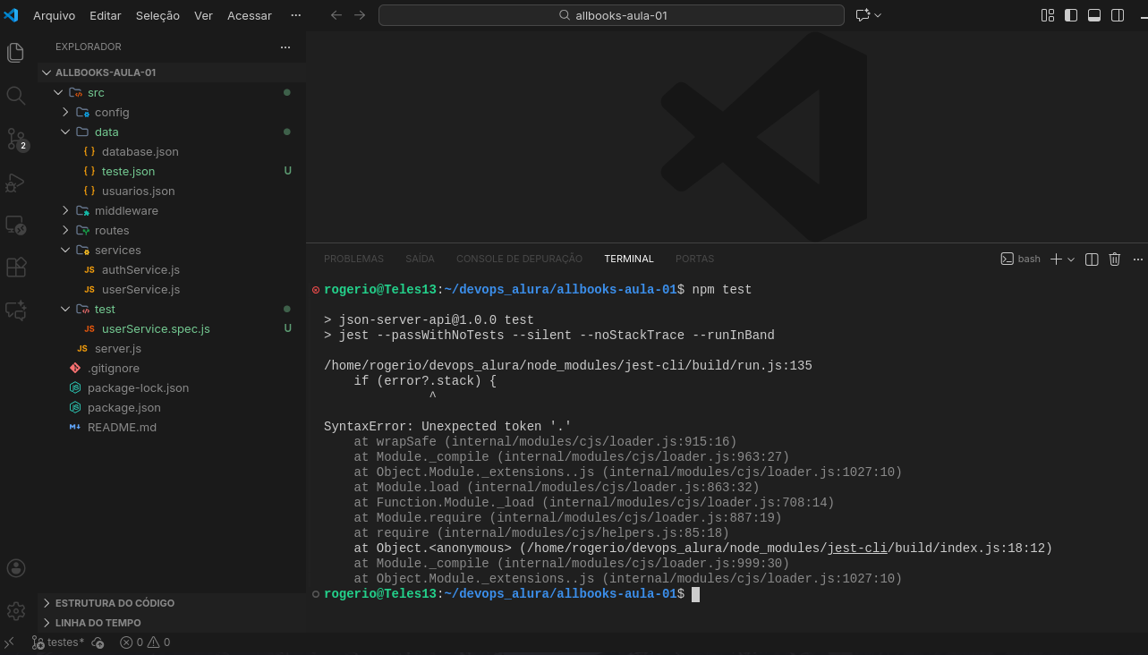Launch a new terminal with plus icon
Screen dimensions: 1148x655
pyautogui.click(x=1056, y=259)
